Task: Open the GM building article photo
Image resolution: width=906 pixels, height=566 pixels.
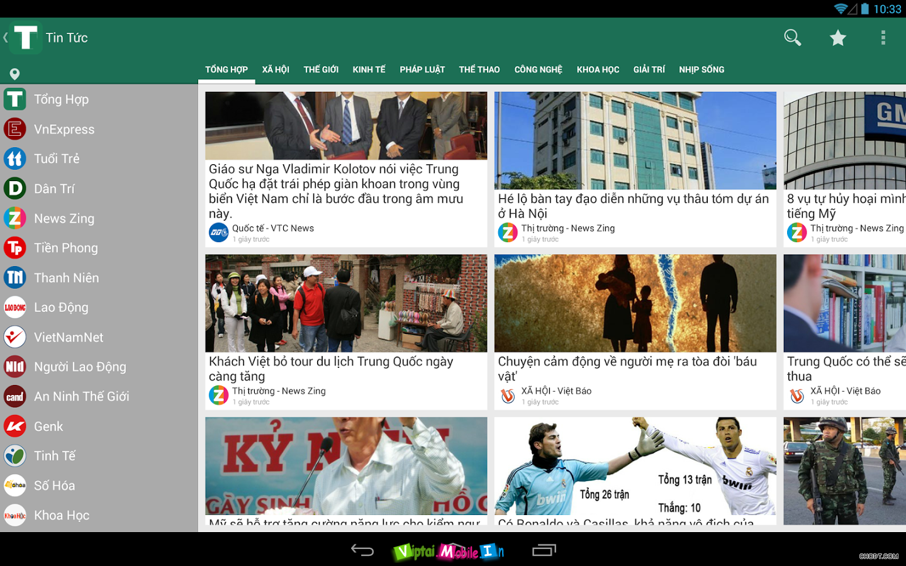Action: (845, 140)
